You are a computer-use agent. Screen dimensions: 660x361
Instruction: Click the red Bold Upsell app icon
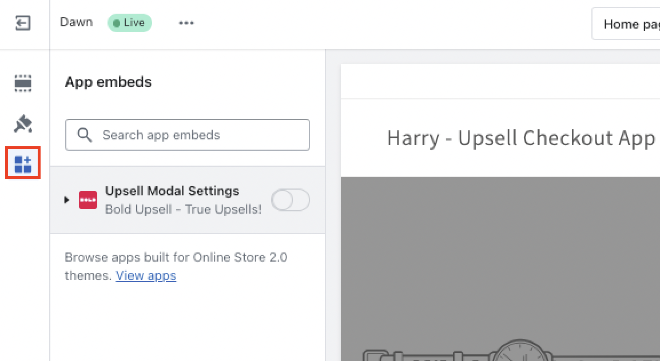(88, 199)
